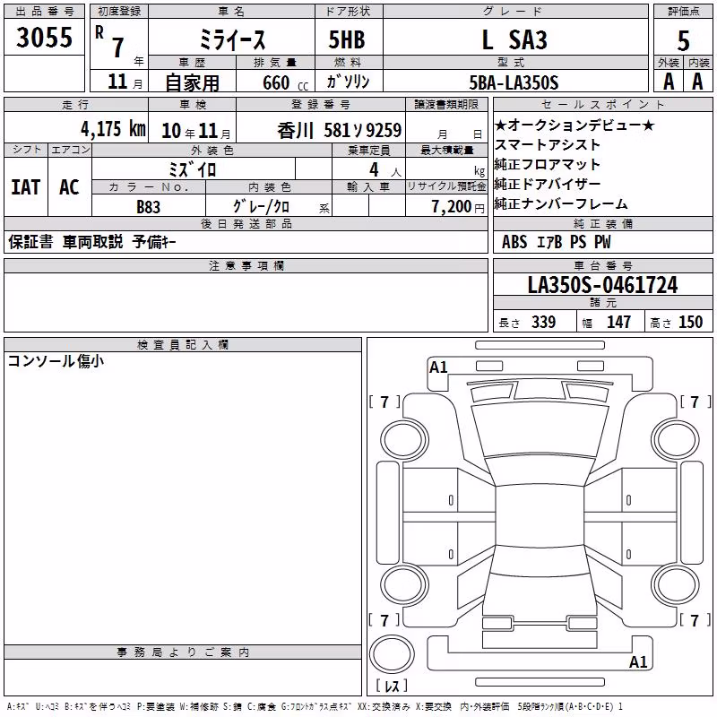Click the model code 5BA-LA350S
Screen dimensions: 717x717
514,82
